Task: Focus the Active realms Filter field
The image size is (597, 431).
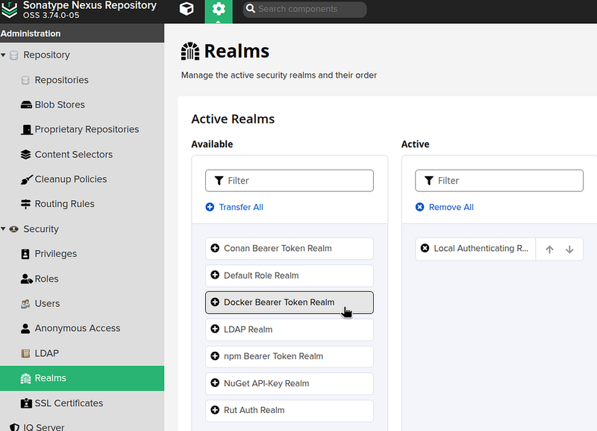Action: pyautogui.click(x=499, y=181)
